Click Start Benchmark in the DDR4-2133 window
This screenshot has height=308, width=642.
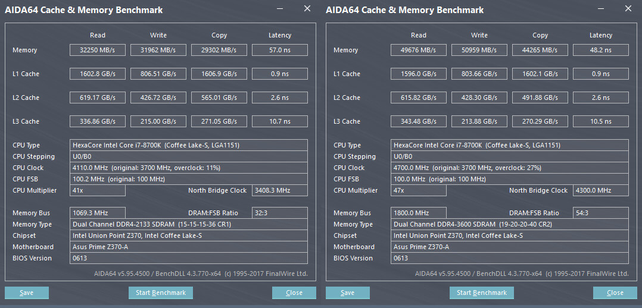point(161,293)
